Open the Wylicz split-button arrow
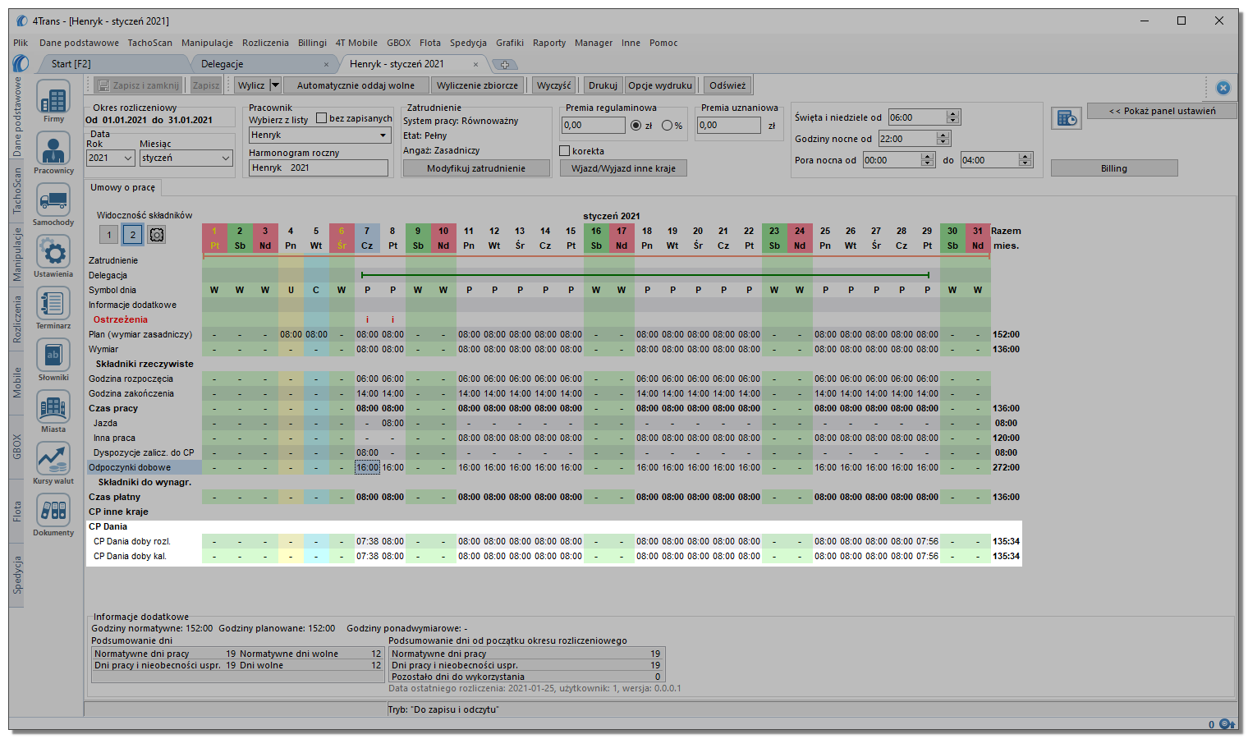1248x739 pixels. point(275,85)
